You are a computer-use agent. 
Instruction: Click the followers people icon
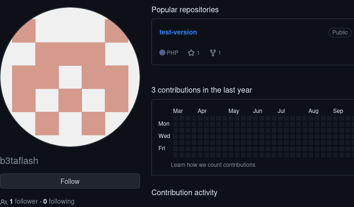pos(4,202)
